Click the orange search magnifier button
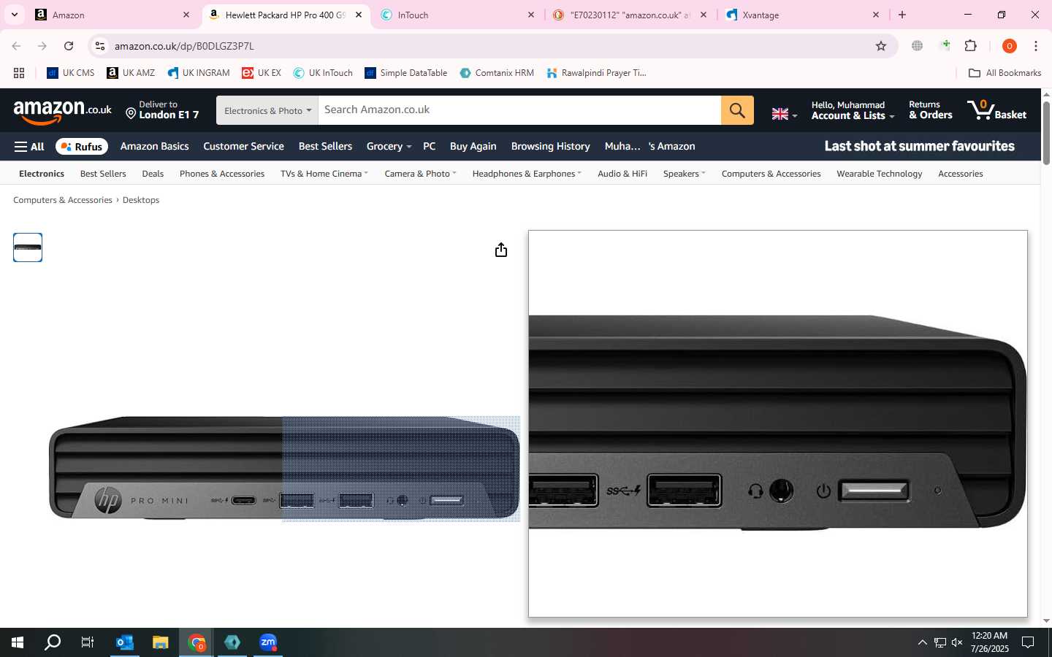This screenshot has height=657, width=1052. tap(737, 110)
